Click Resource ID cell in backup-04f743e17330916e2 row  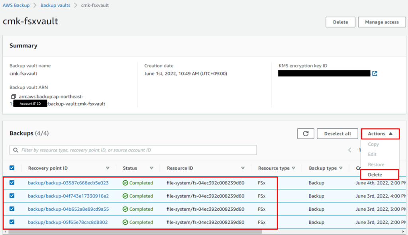click(205, 196)
